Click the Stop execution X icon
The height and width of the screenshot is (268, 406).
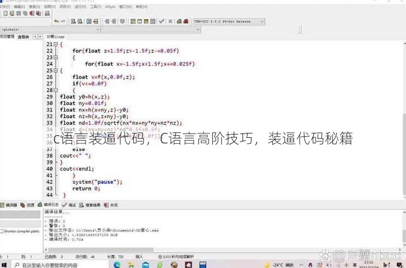click(x=171, y=21)
